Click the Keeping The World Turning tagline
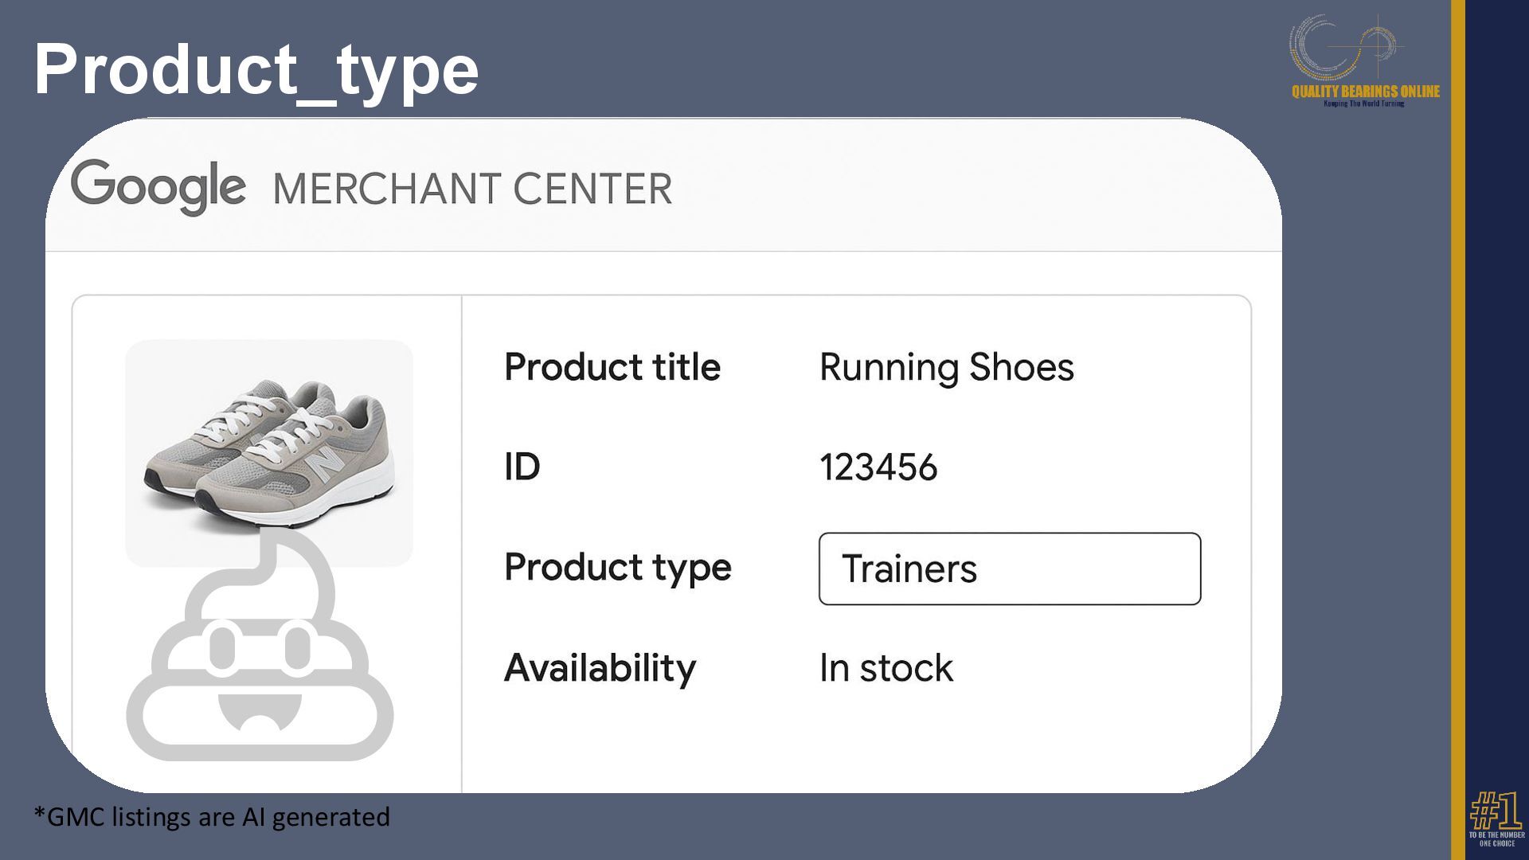The width and height of the screenshot is (1529, 860). coord(1363,104)
